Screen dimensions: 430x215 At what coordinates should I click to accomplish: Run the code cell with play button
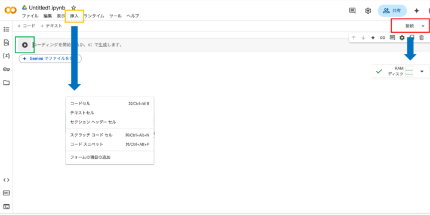click(24, 45)
